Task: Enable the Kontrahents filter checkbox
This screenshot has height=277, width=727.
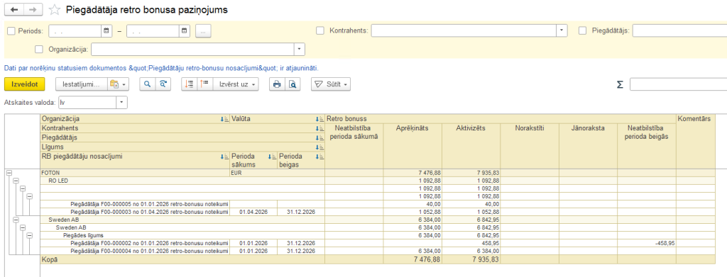Action: tap(320, 31)
